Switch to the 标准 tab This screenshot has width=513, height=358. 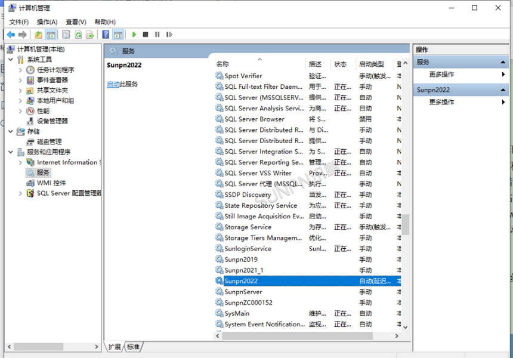coord(133,347)
